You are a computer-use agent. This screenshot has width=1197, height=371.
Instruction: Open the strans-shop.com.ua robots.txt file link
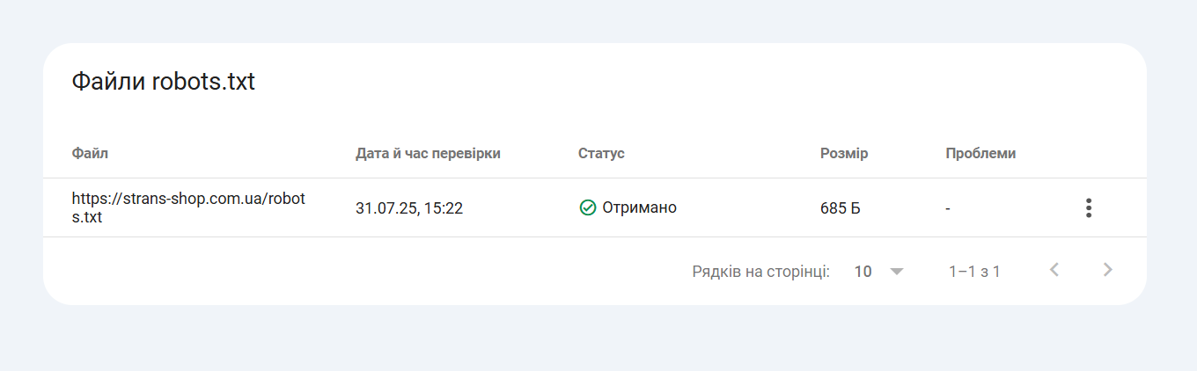(x=188, y=207)
